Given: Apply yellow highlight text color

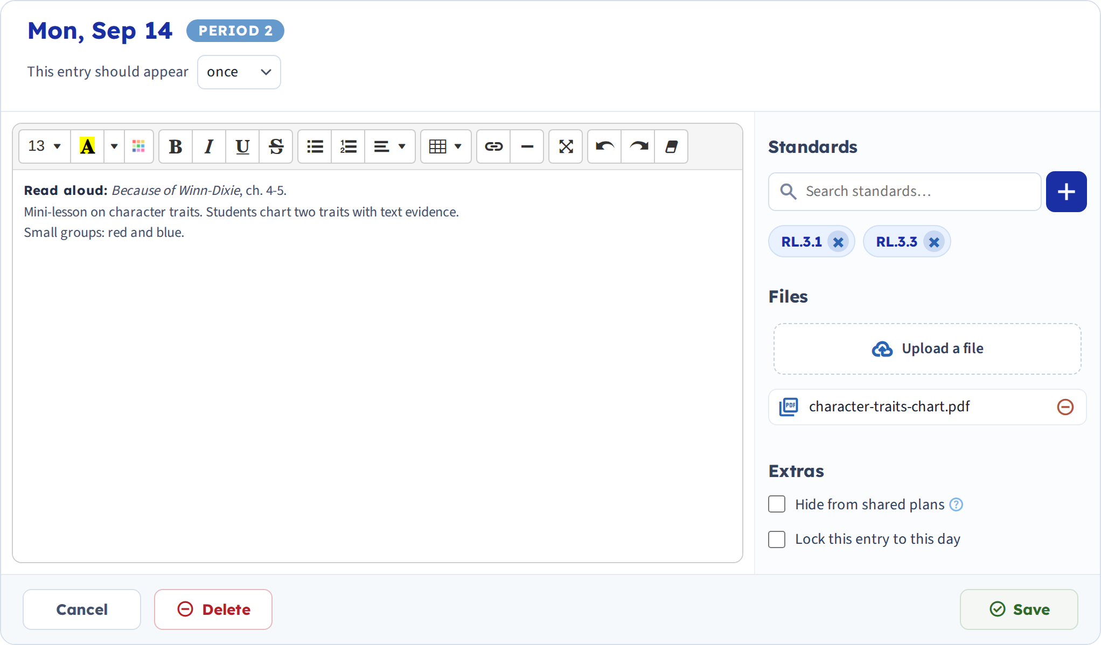Looking at the screenshot, I should coord(87,146).
